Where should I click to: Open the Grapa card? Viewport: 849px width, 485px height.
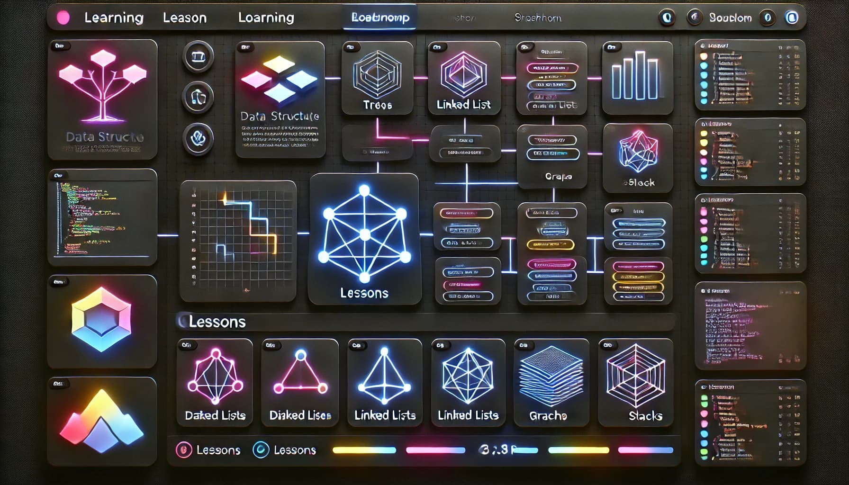[x=551, y=156]
